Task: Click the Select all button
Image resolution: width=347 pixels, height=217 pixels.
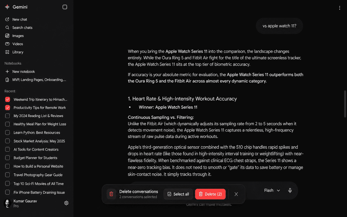Action: tap(178, 194)
